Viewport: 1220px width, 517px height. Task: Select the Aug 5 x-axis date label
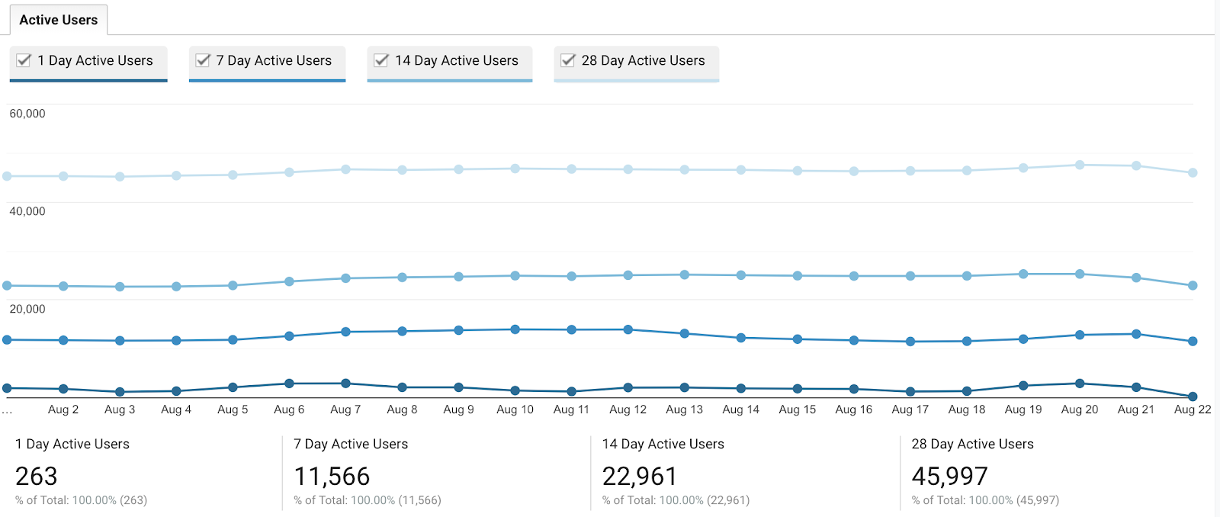(x=233, y=409)
